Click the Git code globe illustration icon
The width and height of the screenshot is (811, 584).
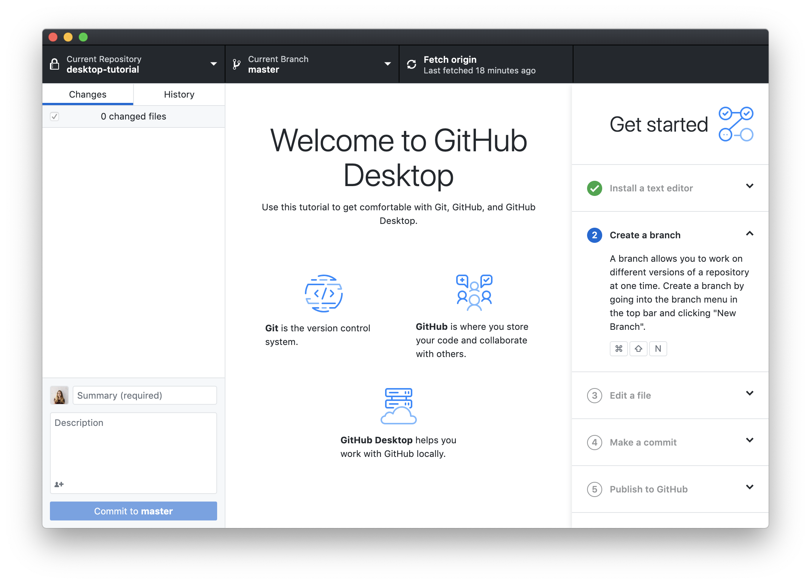tap(324, 294)
